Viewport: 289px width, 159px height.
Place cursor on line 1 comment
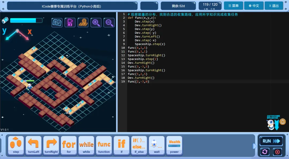coord(183,14)
